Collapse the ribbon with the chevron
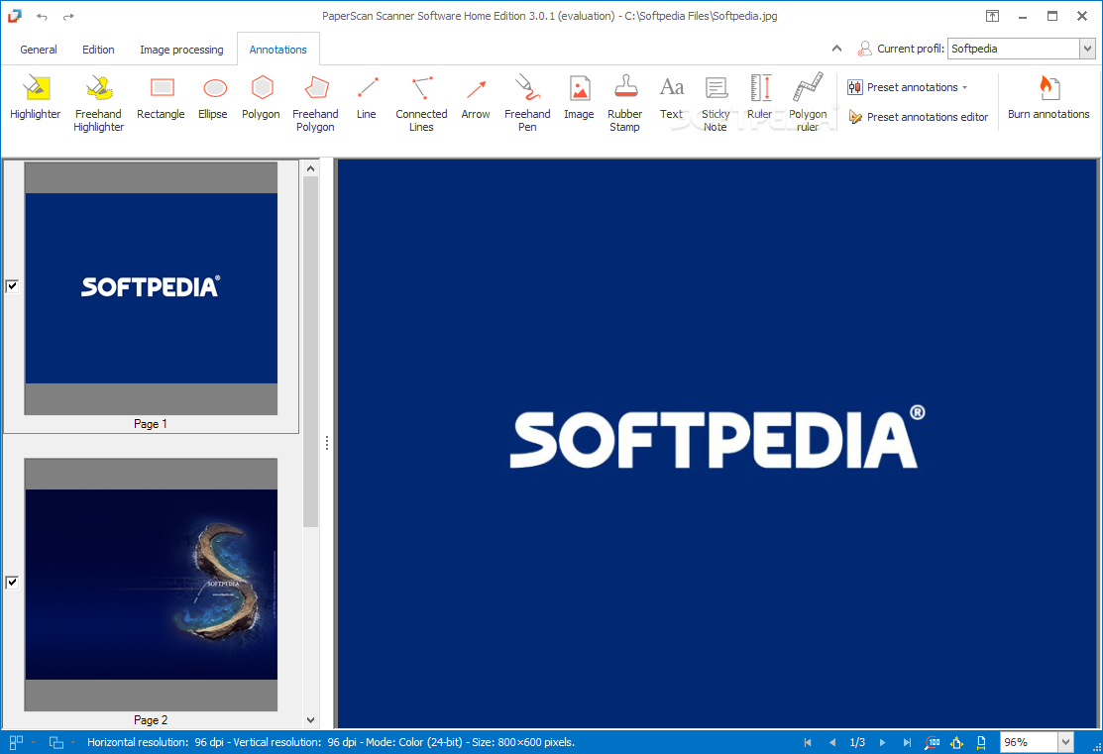This screenshot has width=1103, height=754. pyautogui.click(x=836, y=49)
